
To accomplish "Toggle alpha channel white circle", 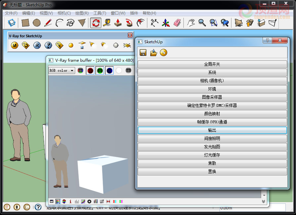I will point(119,71).
